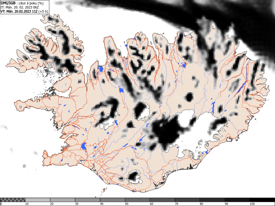Click the checkered 0-10 legend swatch
The width and height of the screenshot is (275, 206).
click(13, 200)
